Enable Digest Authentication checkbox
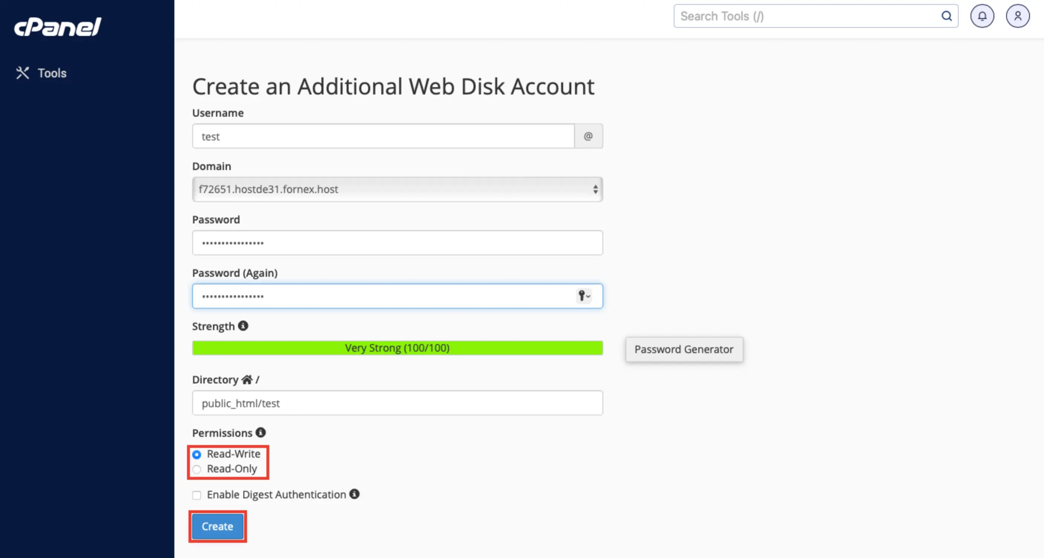This screenshot has width=1044, height=558. pos(197,495)
